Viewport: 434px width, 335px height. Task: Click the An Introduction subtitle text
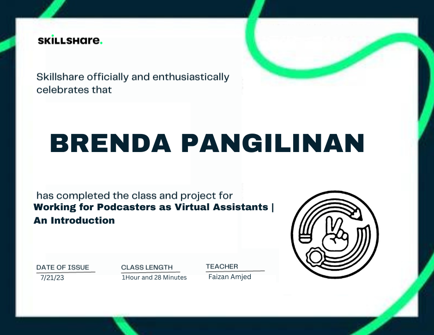pyautogui.click(x=74, y=221)
